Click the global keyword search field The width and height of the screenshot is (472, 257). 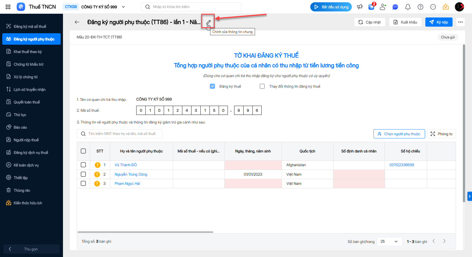[x=191, y=7]
